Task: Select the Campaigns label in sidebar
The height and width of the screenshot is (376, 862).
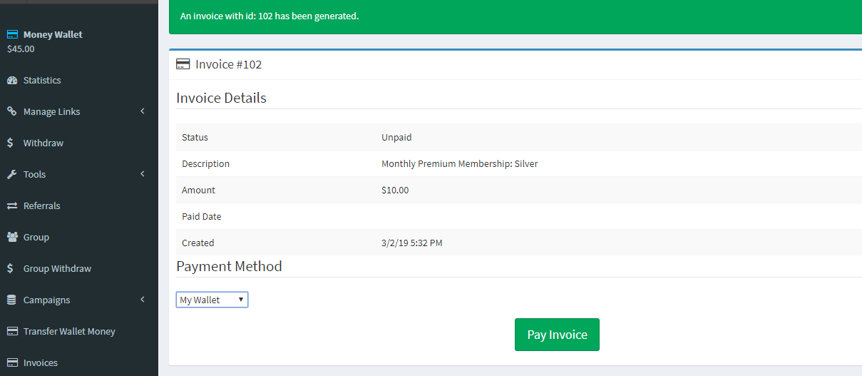Action: tap(46, 300)
